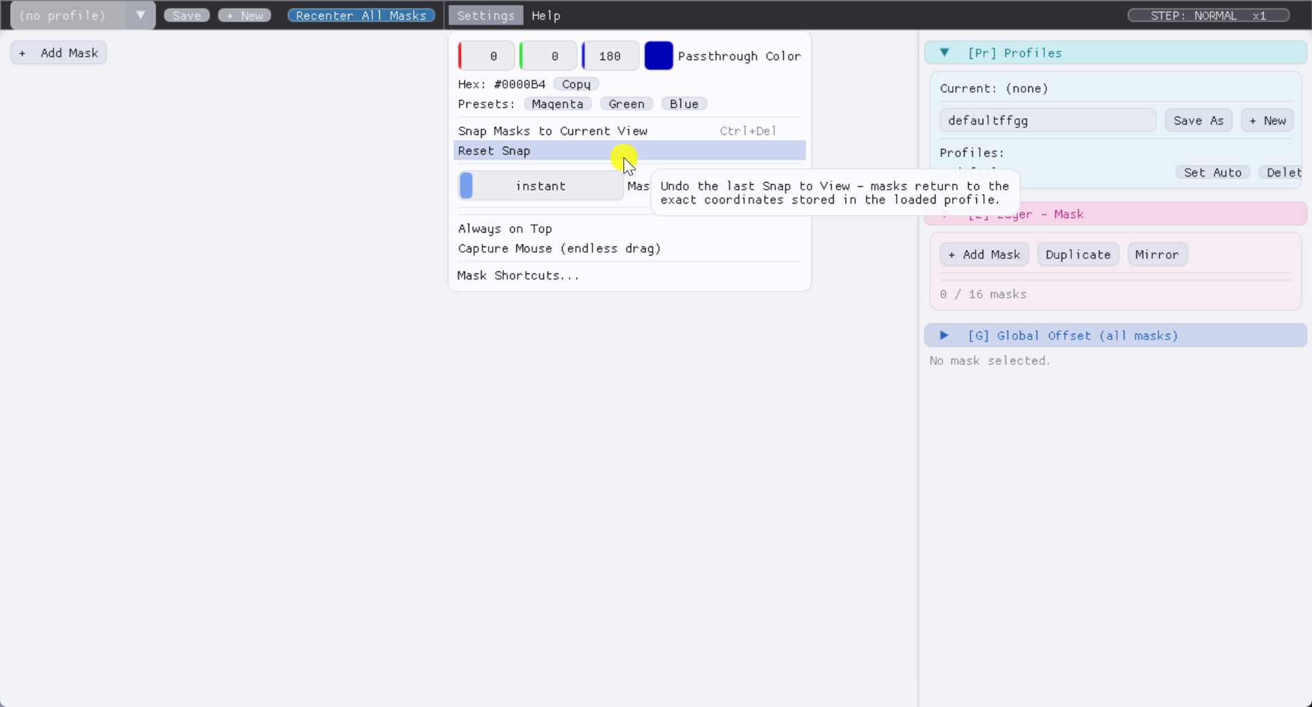Apply the Magenta color preset
Viewport: 1312px width, 707px height.
[558, 103]
